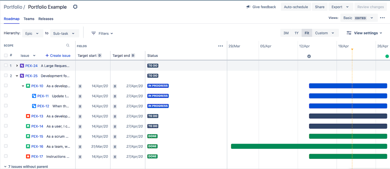The image size is (390, 169).
Task: Click the Give feedback megaphone icon
Action: click(248, 7)
